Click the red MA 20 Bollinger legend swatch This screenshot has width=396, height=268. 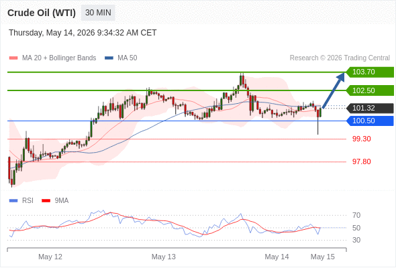click(13, 58)
